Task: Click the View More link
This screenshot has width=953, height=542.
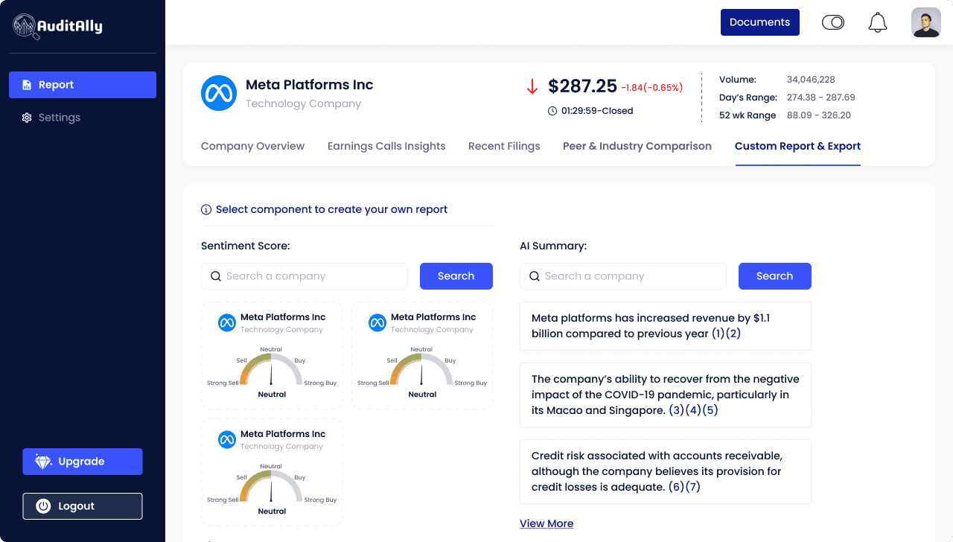Action: [x=546, y=523]
